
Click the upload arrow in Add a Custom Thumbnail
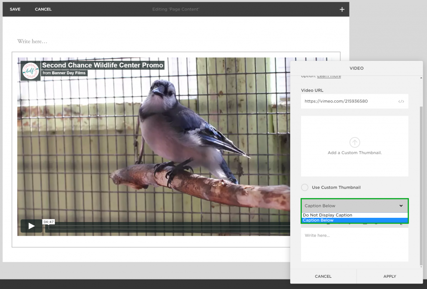[x=354, y=143]
